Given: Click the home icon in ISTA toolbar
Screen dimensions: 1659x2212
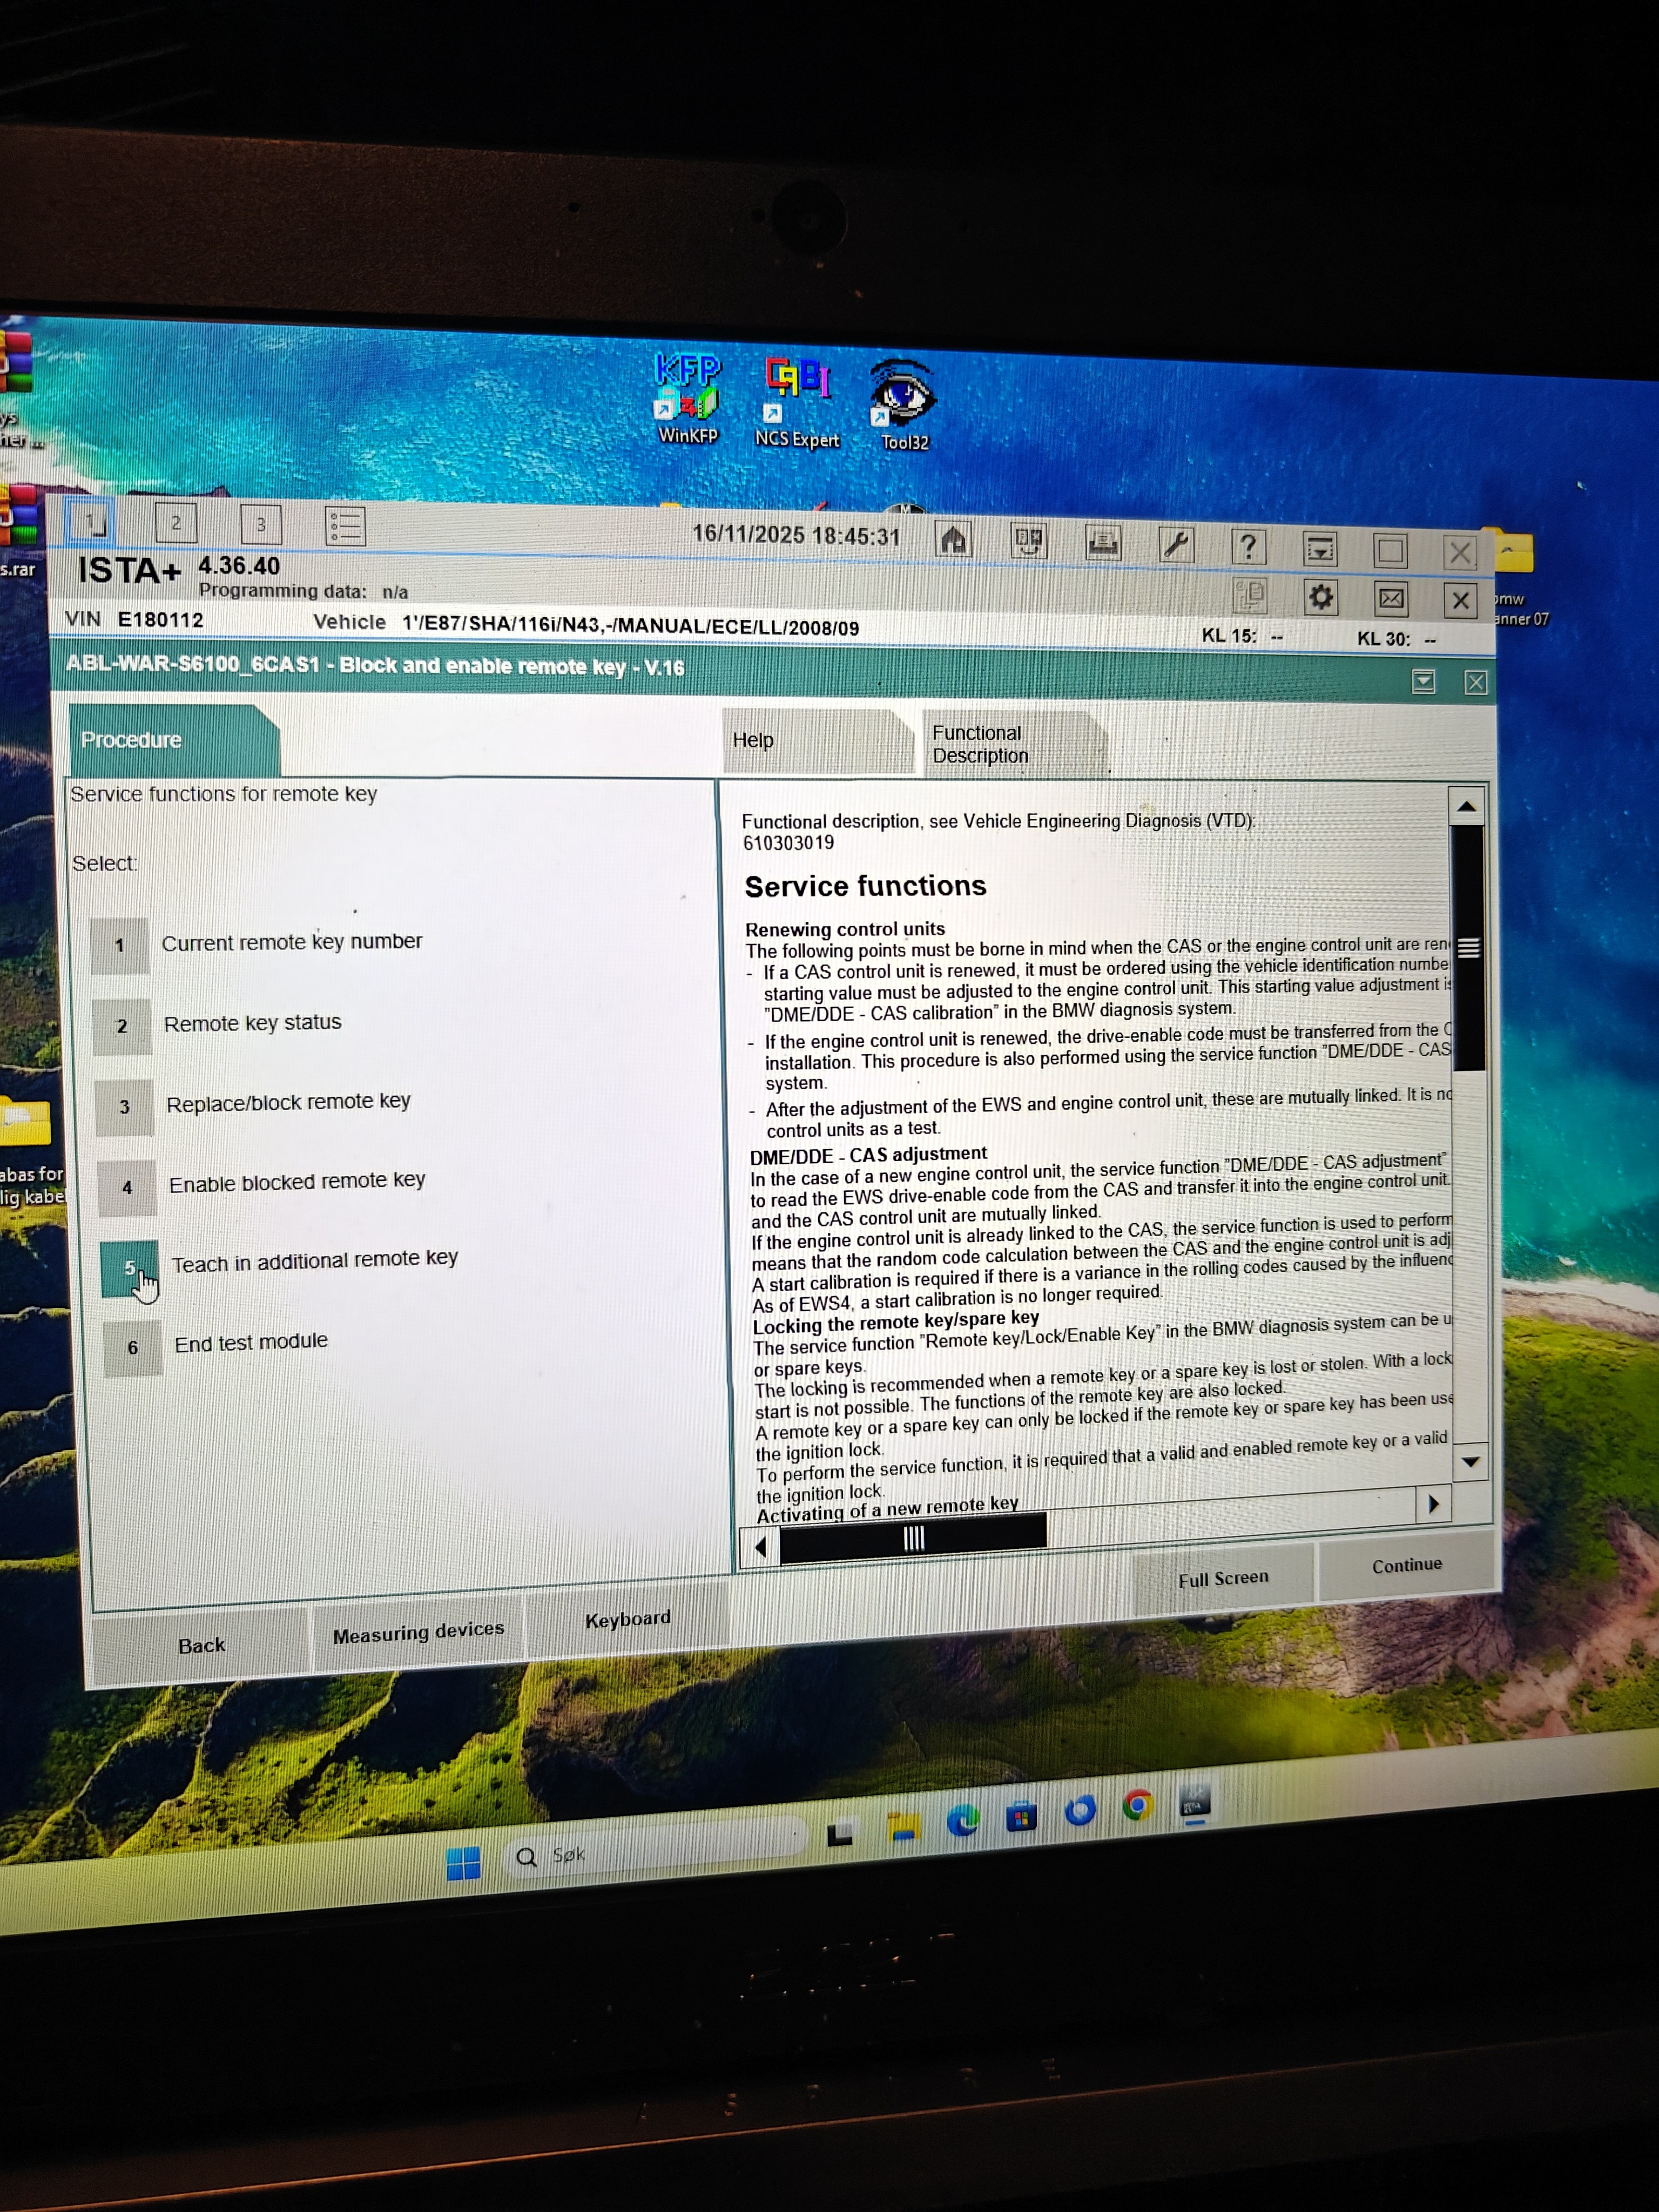Looking at the screenshot, I should pos(953,541).
